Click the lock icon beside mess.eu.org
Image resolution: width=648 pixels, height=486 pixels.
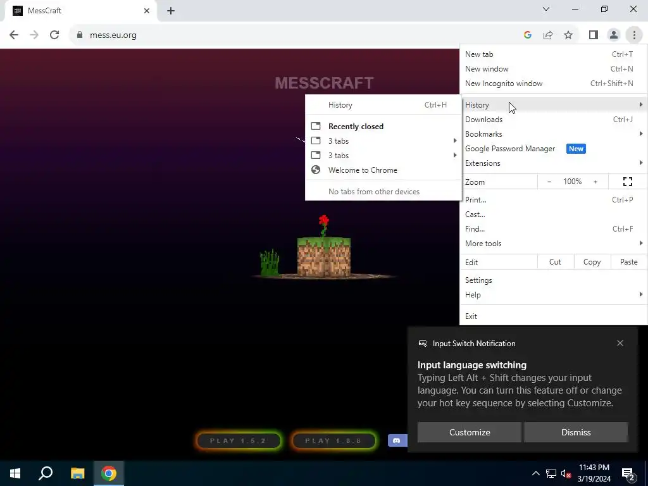[80, 35]
